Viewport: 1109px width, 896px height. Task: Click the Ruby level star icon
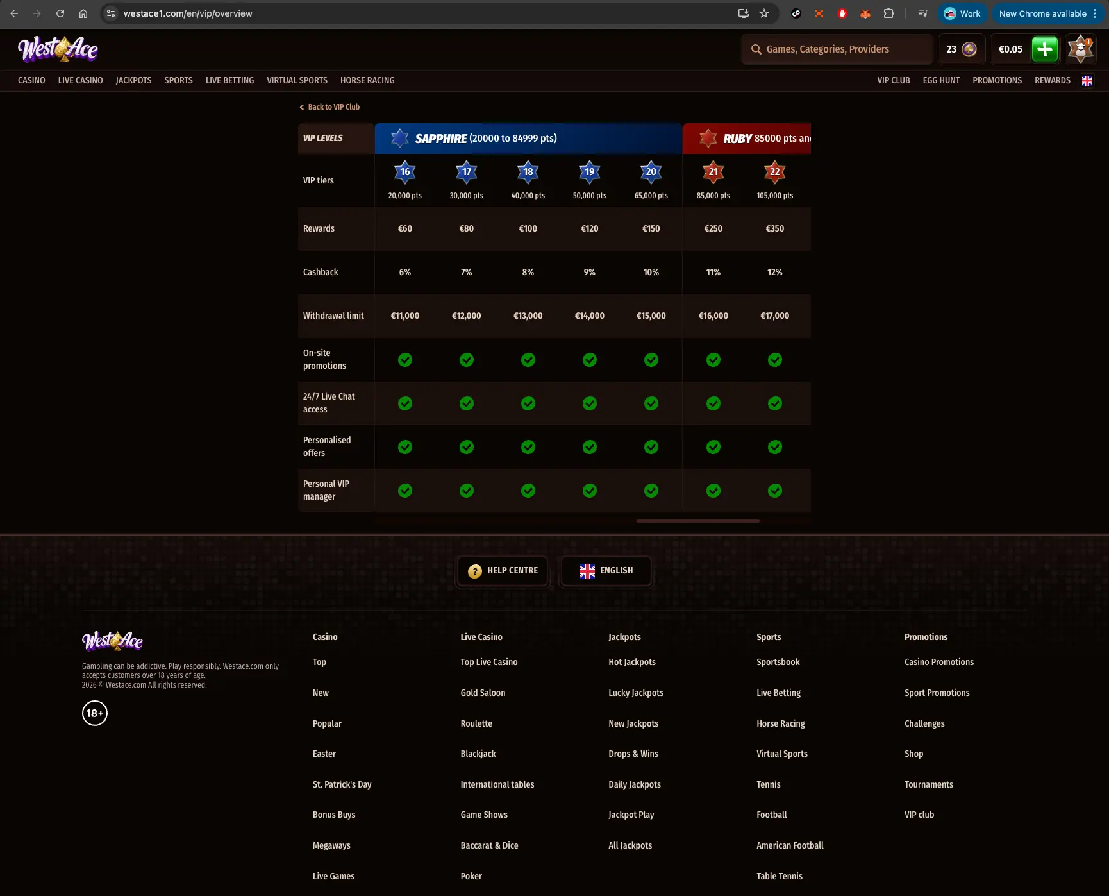pos(708,138)
